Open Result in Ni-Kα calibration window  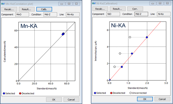118,9
